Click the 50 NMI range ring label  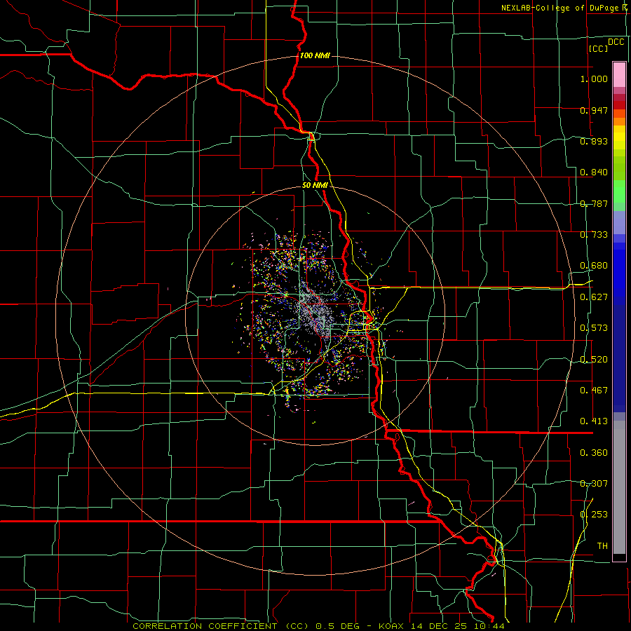[315, 186]
